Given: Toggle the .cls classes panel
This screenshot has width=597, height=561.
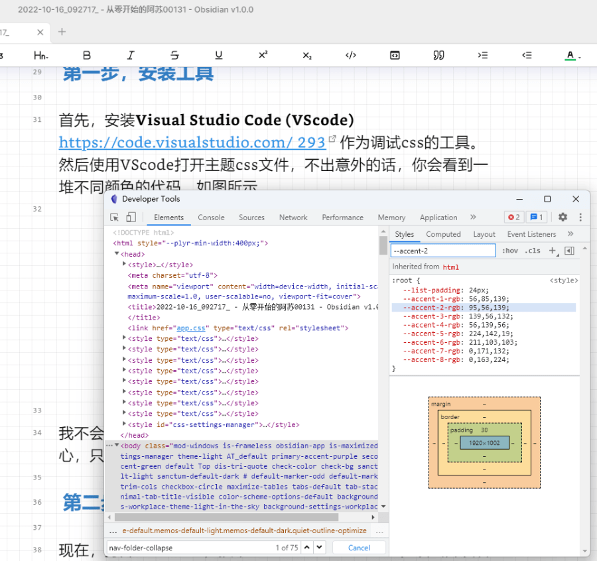Looking at the screenshot, I should [532, 251].
